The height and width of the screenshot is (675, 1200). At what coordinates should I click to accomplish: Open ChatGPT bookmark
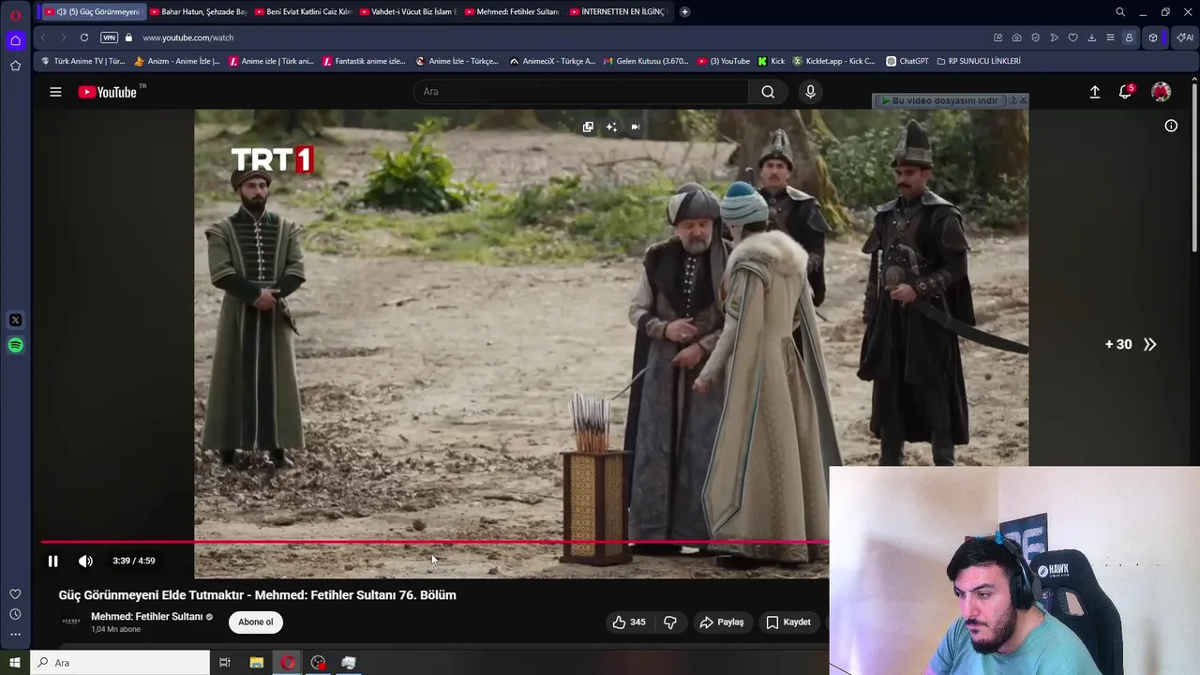(x=907, y=61)
